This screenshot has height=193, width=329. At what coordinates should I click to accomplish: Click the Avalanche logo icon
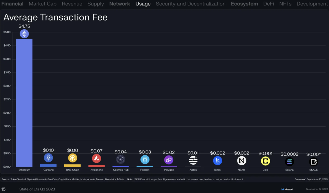point(96,159)
